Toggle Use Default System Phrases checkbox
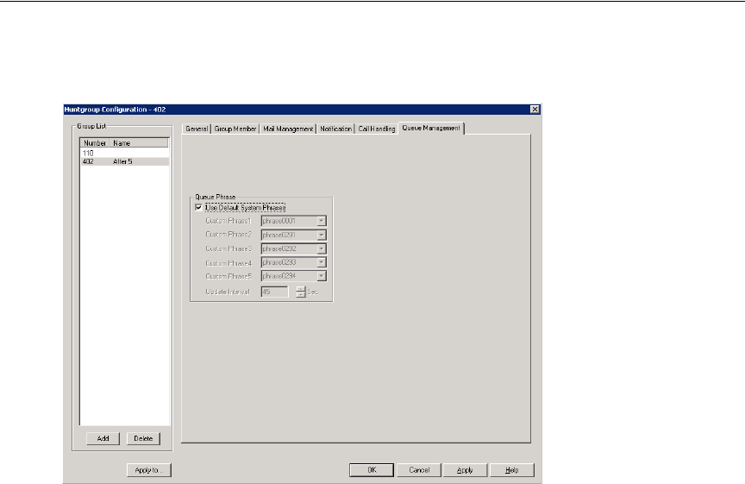 pyautogui.click(x=200, y=207)
